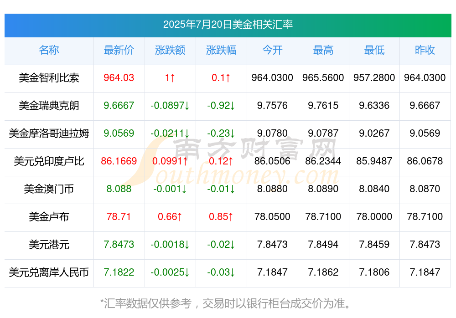Click change amount 0.0991↑
The image size is (456, 318).
pyautogui.click(x=170, y=161)
